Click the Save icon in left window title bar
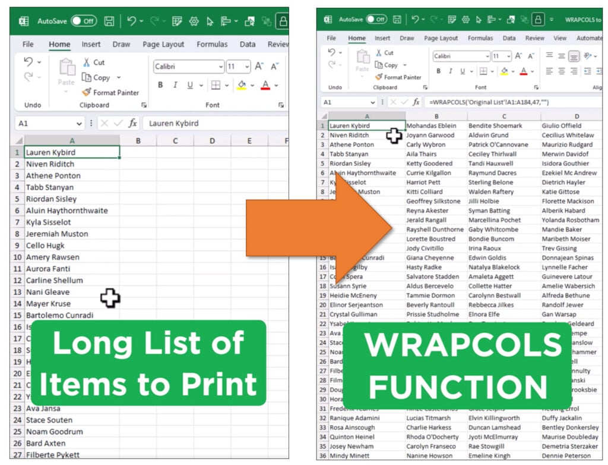This screenshot has height=465, width=608. pos(109,21)
